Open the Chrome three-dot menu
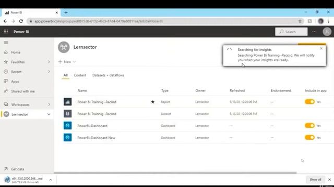This screenshot has width=334, height=187. [x=329, y=21]
